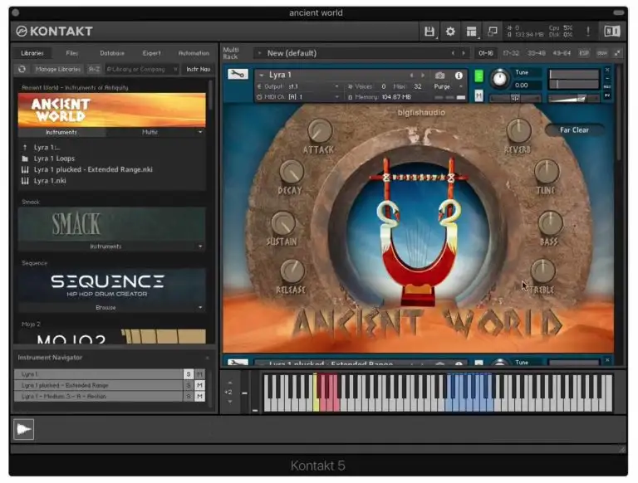The image size is (638, 483).
Task: Toggle the Instr Nav button
Action: click(x=199, y=69)
